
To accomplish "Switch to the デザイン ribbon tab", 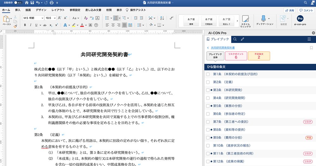I will 41,10.
